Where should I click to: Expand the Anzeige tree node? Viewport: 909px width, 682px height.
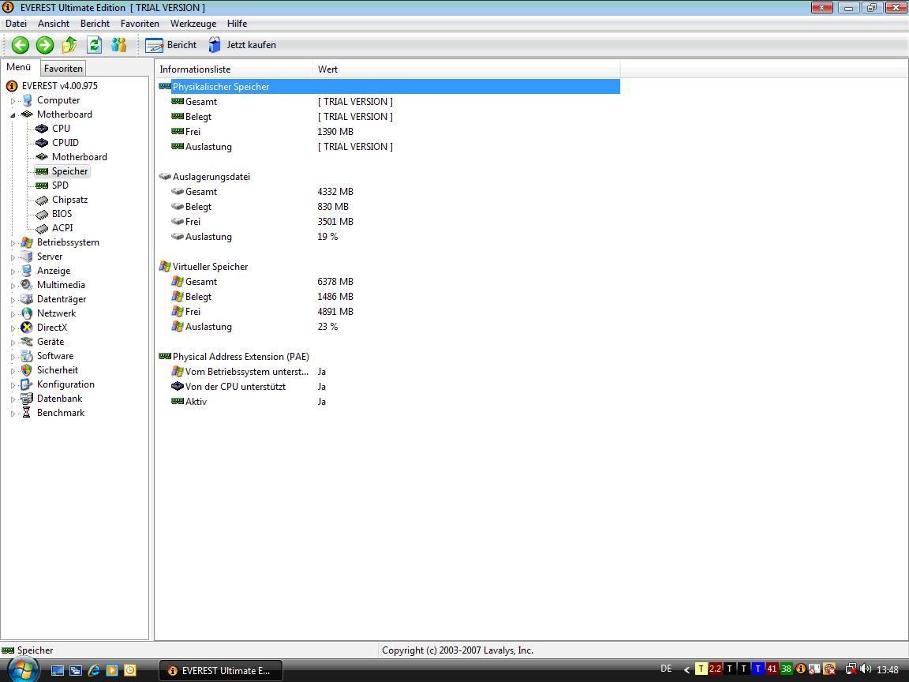click(13, 272)
